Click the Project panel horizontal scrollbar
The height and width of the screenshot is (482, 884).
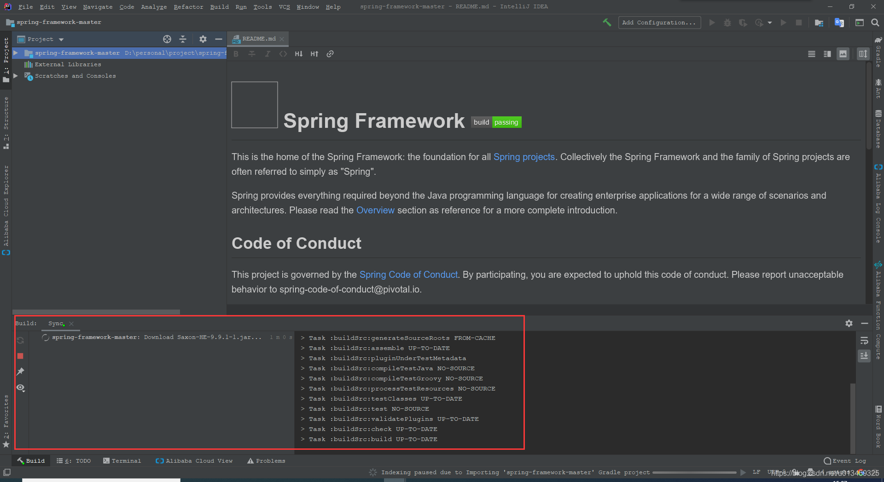(96, 312)
